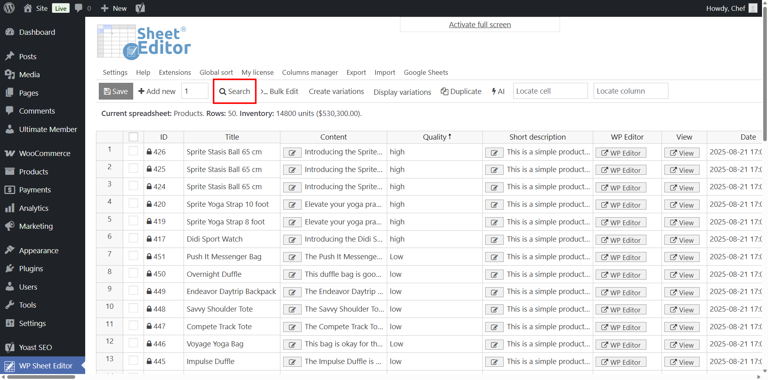Open the Columns manager
Screen dimensions: 768x380
click(310, 72)
